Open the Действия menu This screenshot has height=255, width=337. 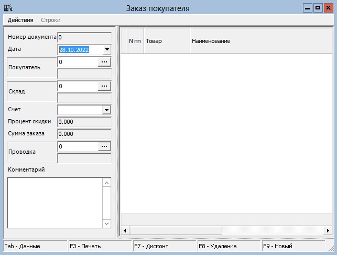click(x=20, y=20)
